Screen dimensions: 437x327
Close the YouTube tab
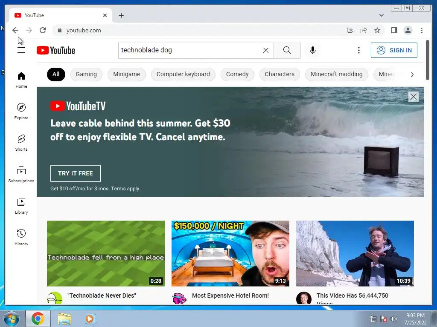[105, 15]
